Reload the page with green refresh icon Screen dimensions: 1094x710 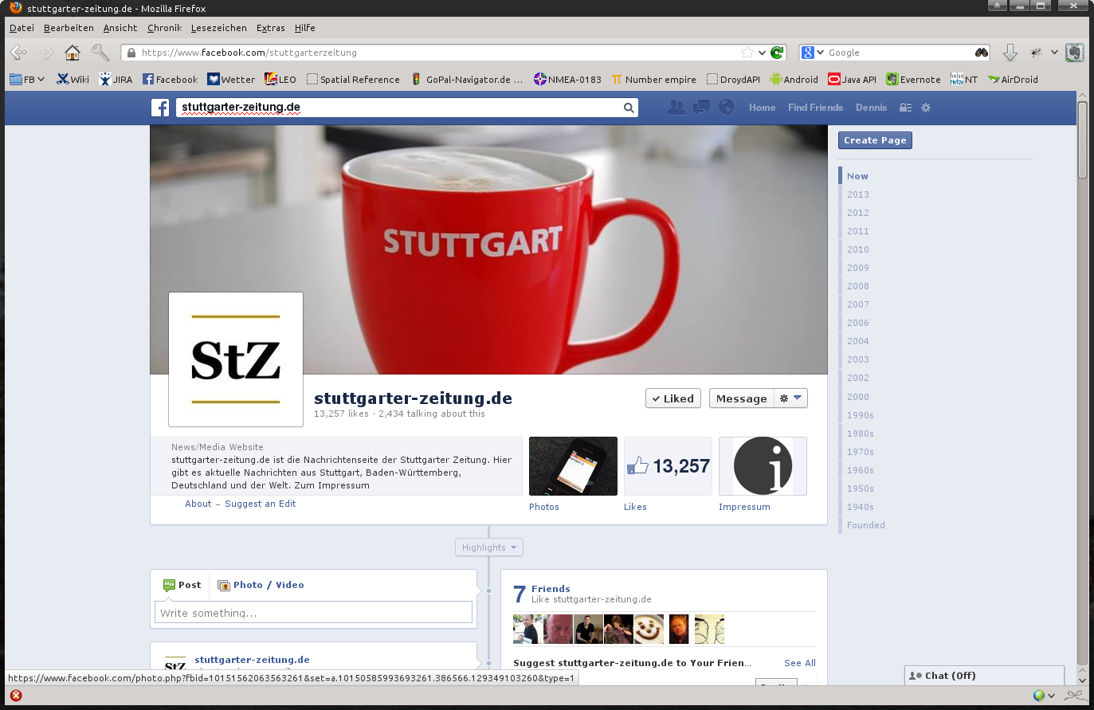(x=777, y=53)
